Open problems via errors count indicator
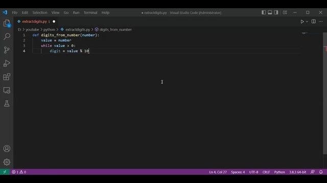Image resolution: width=327 pixels, height=183 pixels. click(x=15, y=172)
